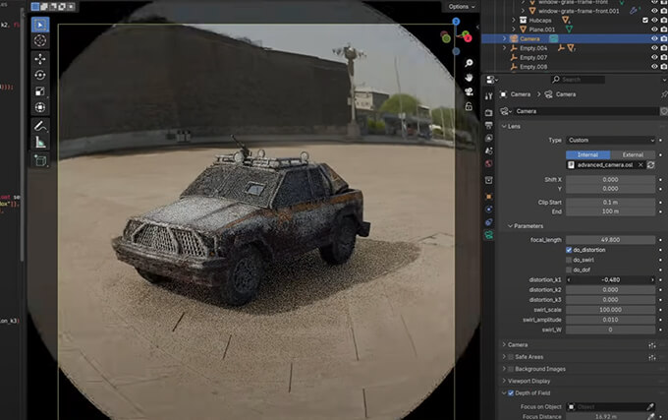
Task: Click the properties Search field
Action: click(x=578, y=80)
